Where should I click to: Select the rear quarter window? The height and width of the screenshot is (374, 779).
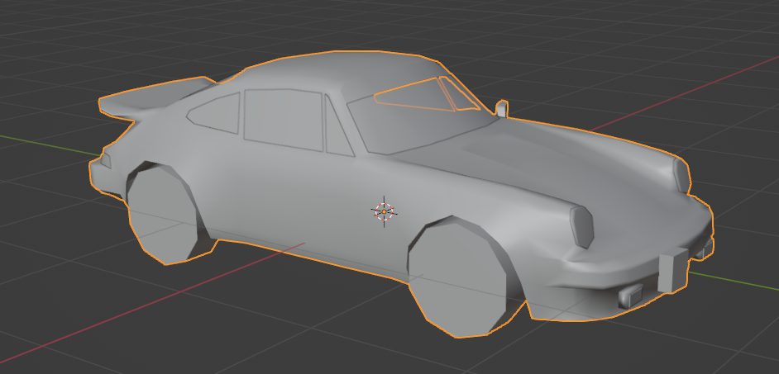[x=217, y=112]
